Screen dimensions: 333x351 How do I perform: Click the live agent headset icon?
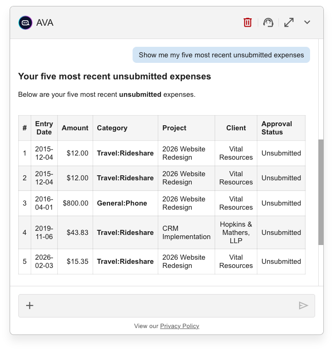pos(268,22)
